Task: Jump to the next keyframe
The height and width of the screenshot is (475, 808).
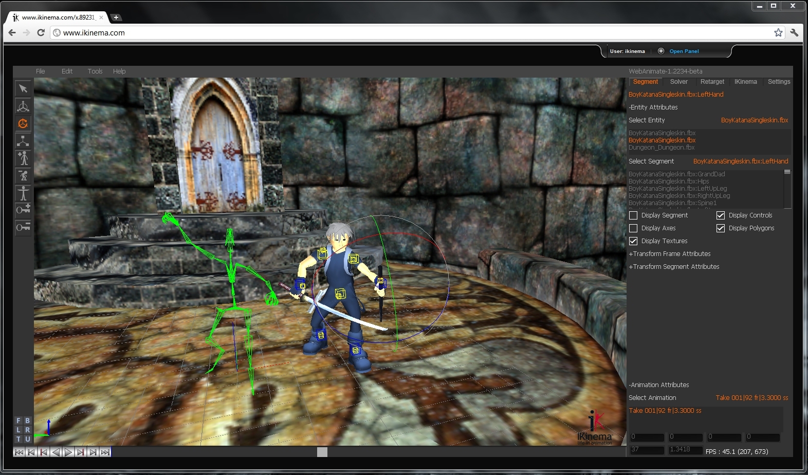Action: point(81,452)
